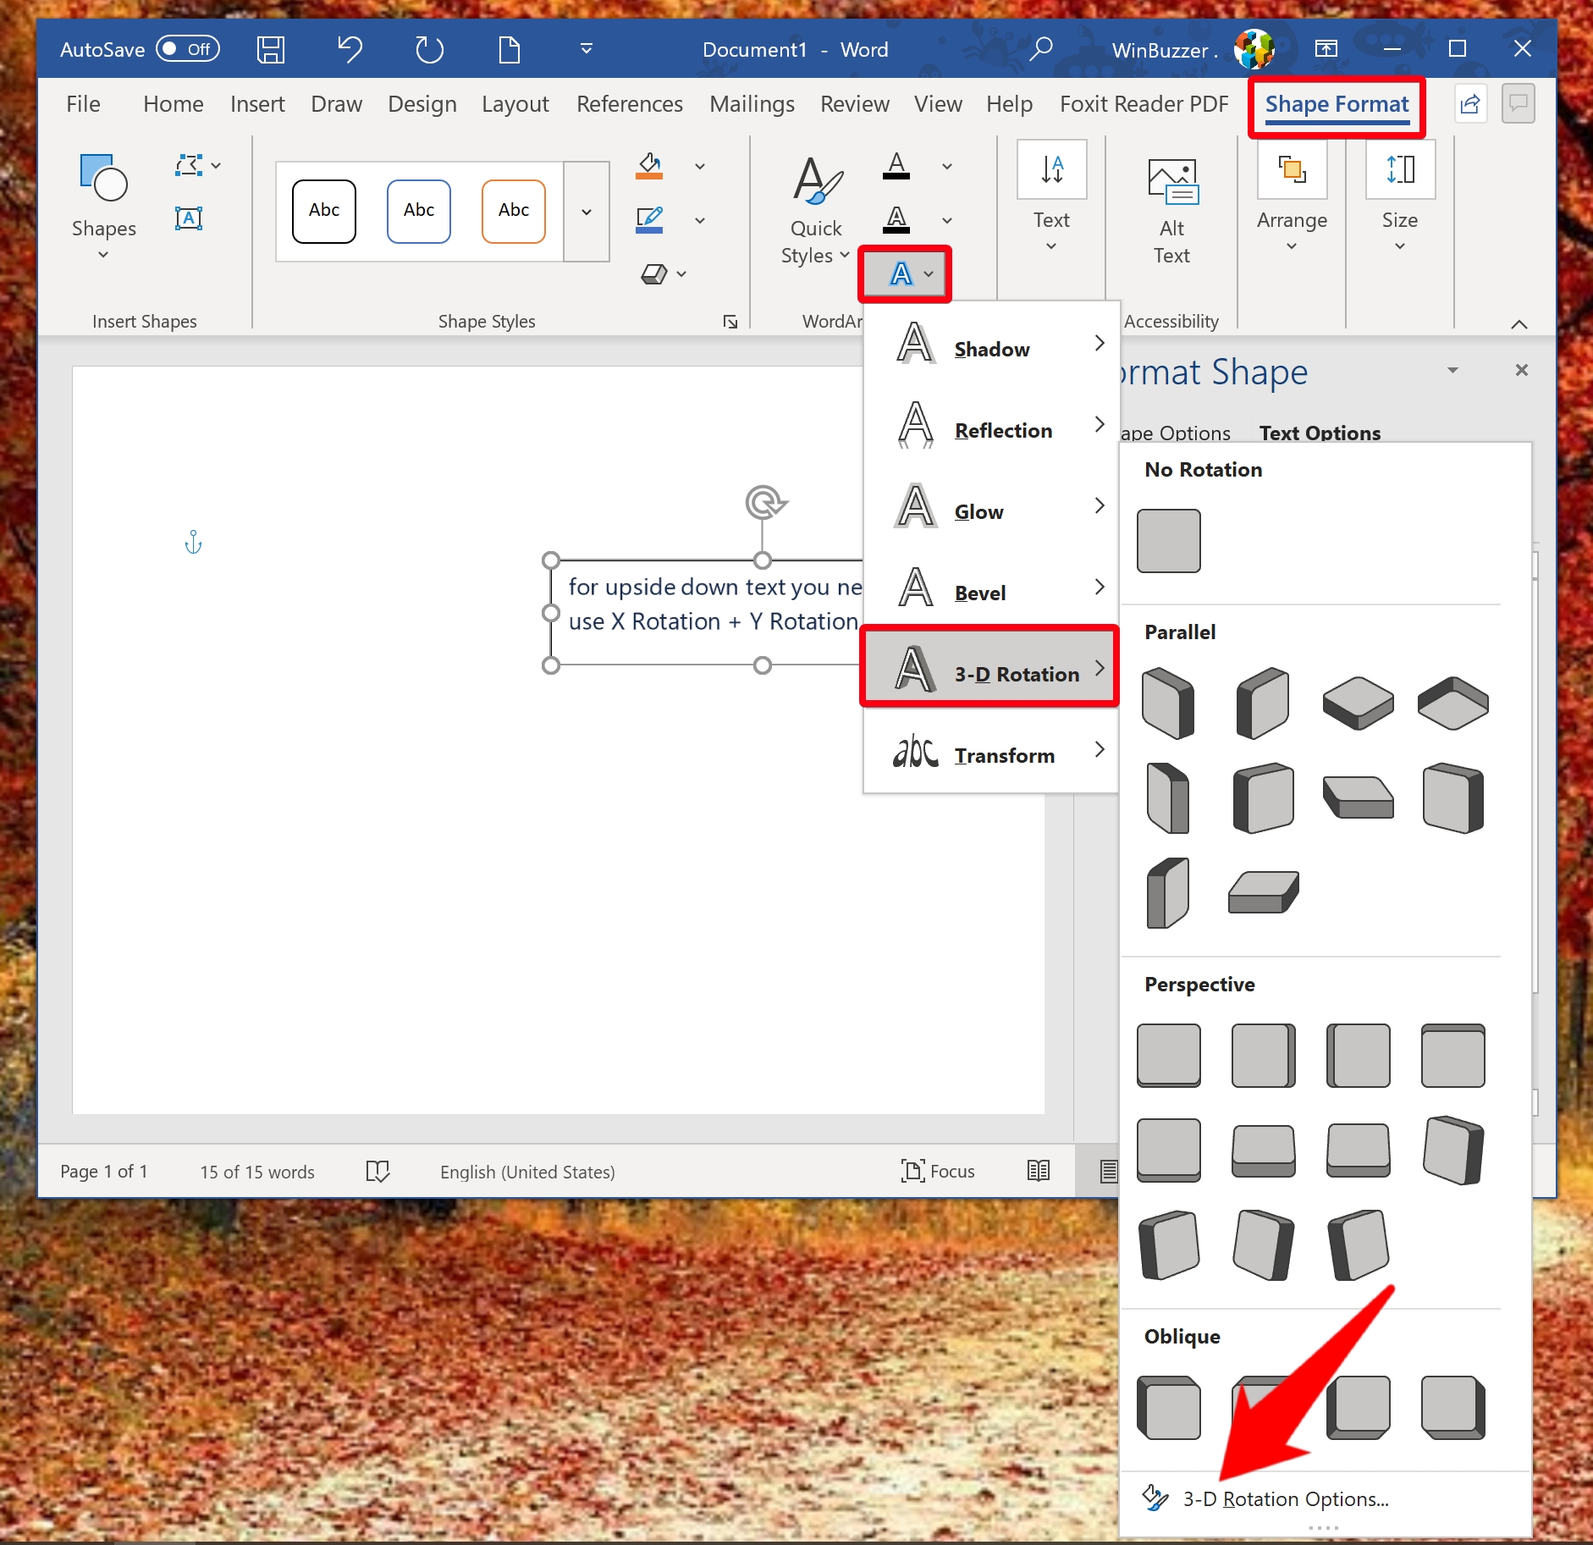Open the File menu
Image resolution: width=1593 pixels, height=1545 pixels.
83,104
